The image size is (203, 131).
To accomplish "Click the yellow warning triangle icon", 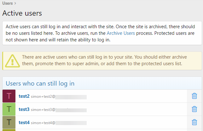I will click(x=12, y=61).
